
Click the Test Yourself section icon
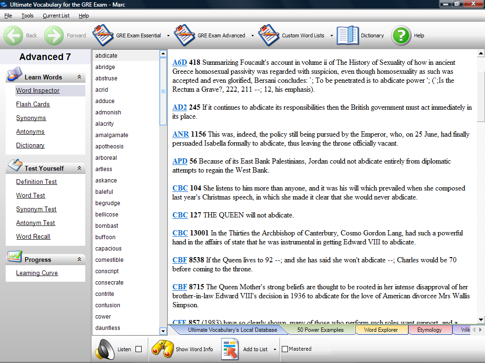click(x=15, y=165)
